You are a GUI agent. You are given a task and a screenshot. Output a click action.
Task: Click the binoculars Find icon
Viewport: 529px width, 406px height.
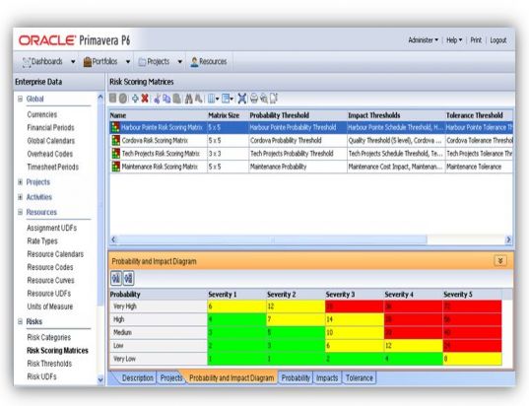(x=188, y=99)
